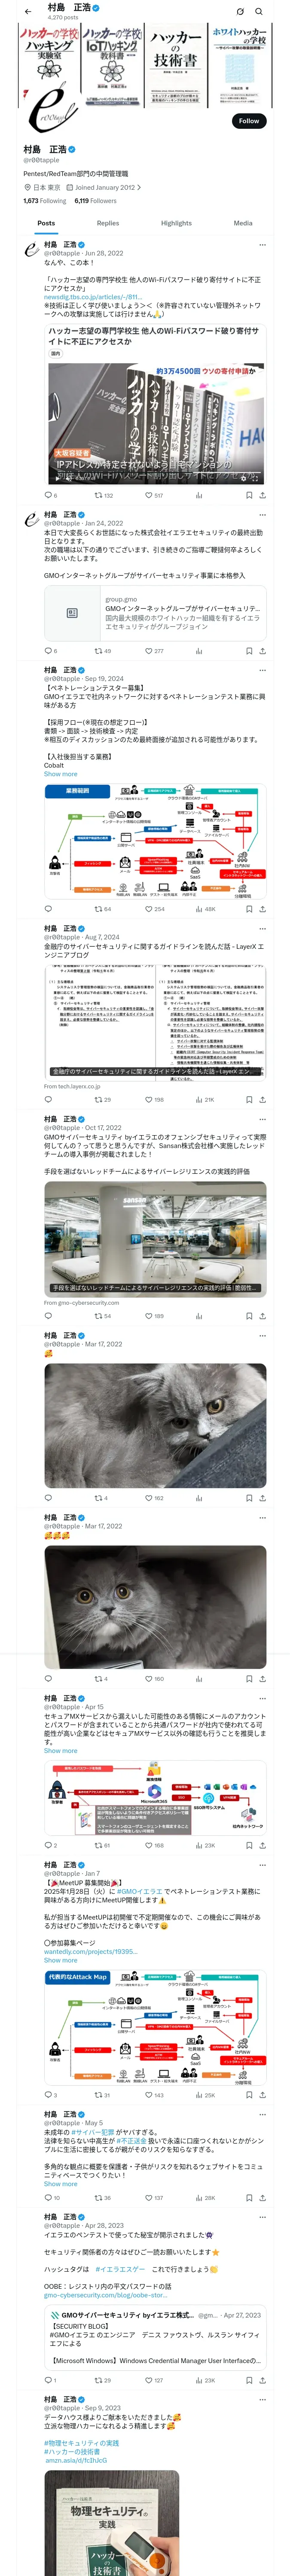Switch to the Replies tab
290x2576 pixels.
click(108, 223)
